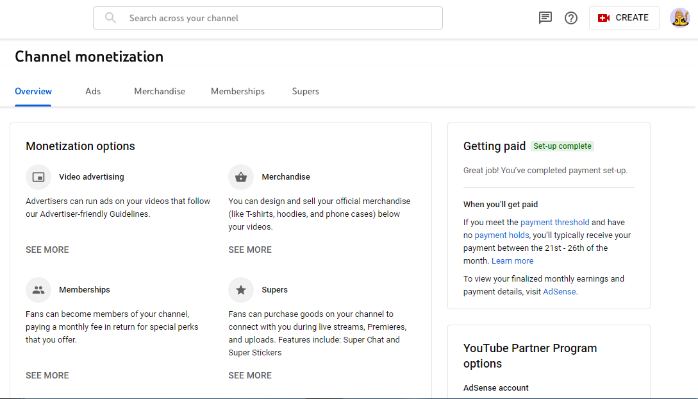
Task: Open the payment threshold link
Action: tap(554, 222)
